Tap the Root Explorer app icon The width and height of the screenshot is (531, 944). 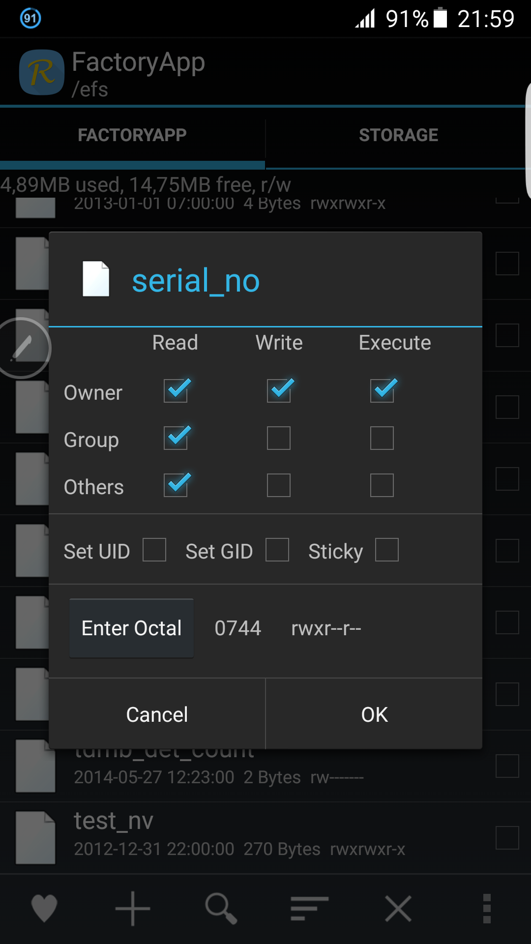click(x=42, y=72)
